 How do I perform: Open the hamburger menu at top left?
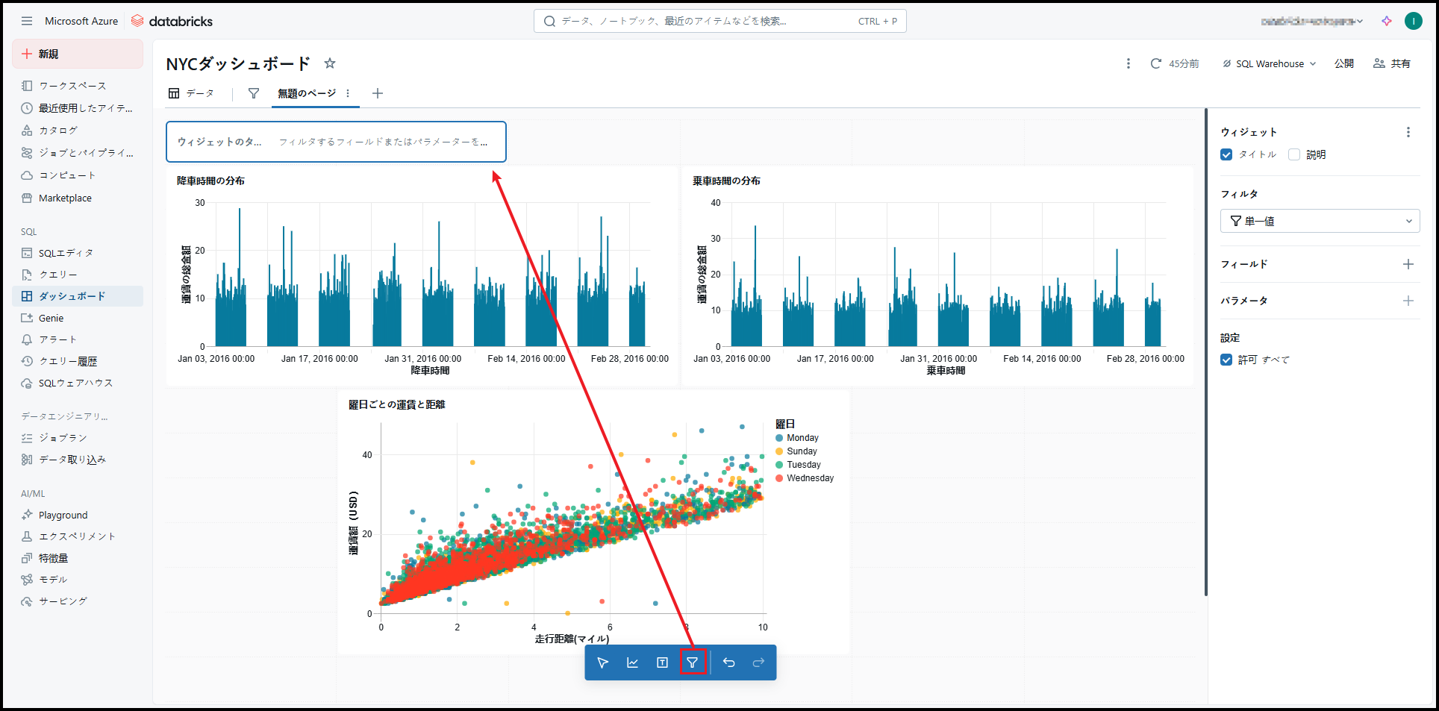point(27,21)
